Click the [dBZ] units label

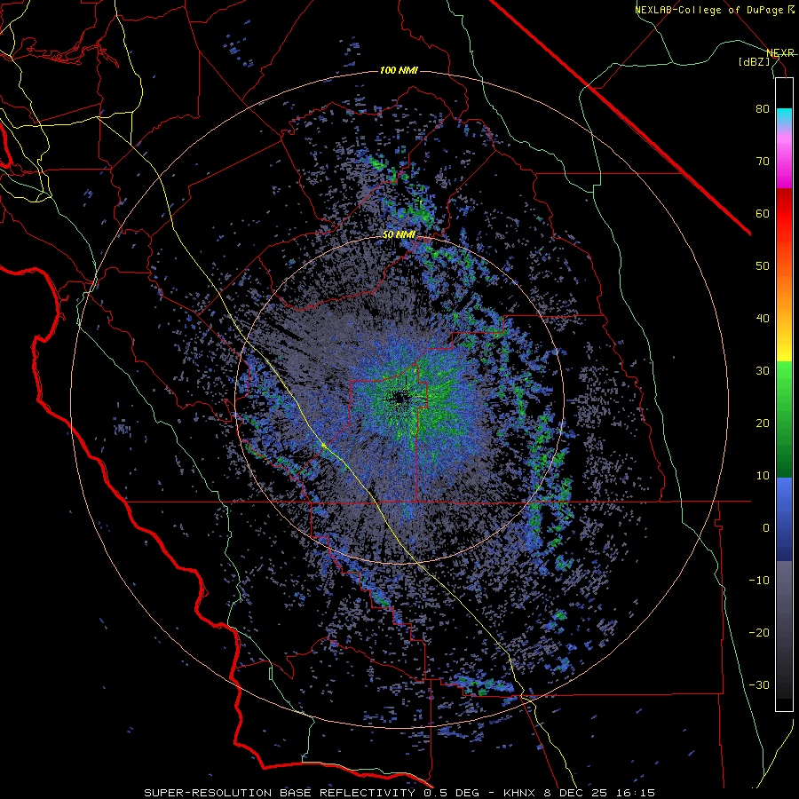click(x=754, y=61)
